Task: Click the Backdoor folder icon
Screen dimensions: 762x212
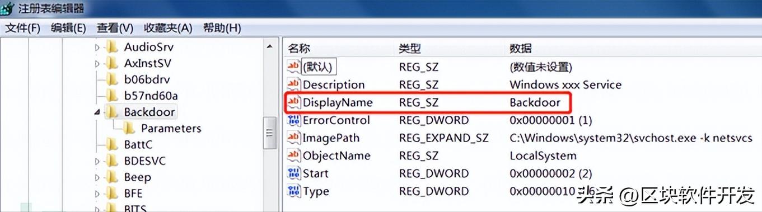Action: point(112,111)
